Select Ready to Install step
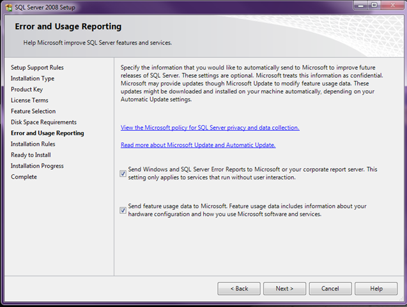Viewport: 407px width, 307px height. [31, 155]
